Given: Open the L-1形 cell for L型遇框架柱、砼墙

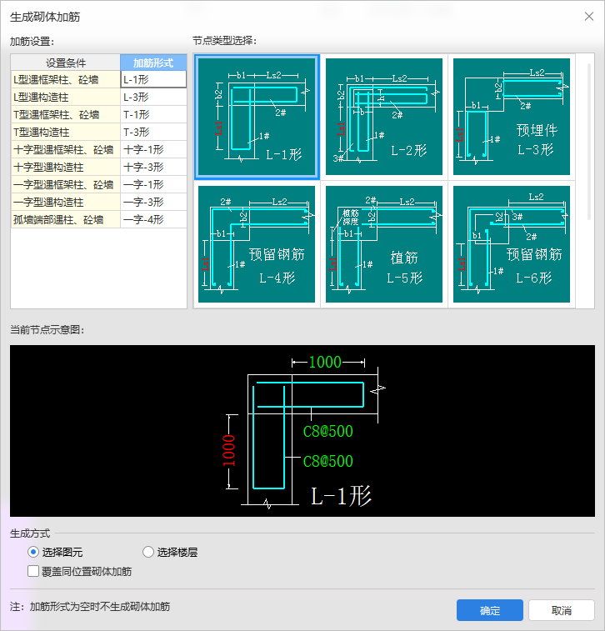Looking at the screenshot, I should [x=153, y=79].
